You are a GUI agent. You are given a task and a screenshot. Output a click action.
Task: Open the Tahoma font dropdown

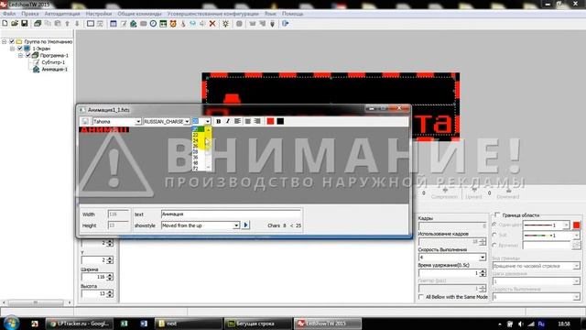point(138,122)
